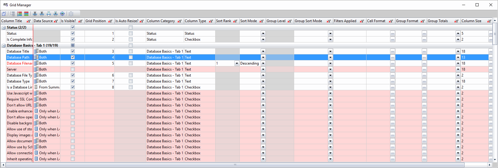498x168 pixels.
Task: Open the Sort Rank dropdown showing 1
Action: click(x=236, y=63)
